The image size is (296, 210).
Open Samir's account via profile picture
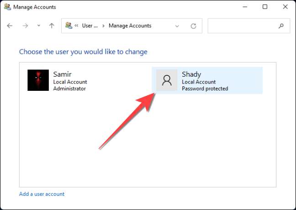pos(38,80)
